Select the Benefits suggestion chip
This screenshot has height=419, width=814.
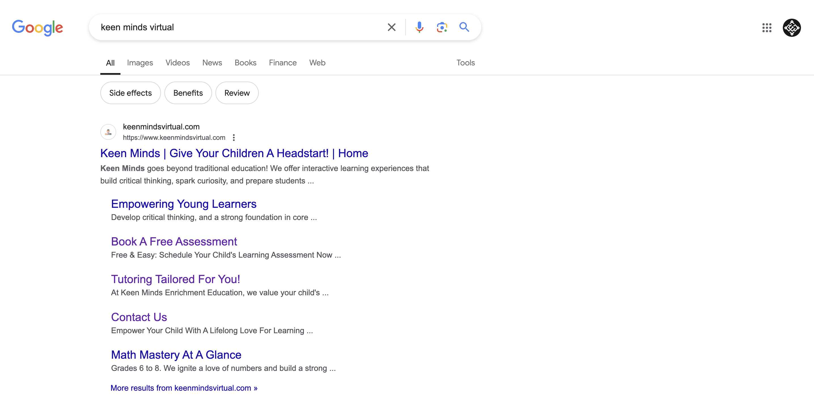click(188, 93)
